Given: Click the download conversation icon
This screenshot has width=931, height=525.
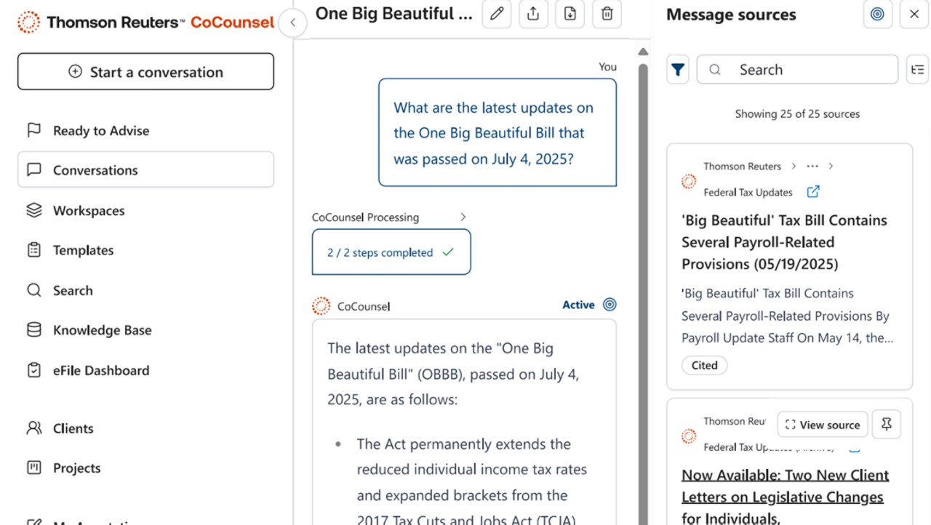Looking at the screenshot, I should coord(570,14).
